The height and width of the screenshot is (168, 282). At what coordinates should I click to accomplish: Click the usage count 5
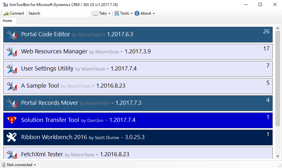(x=268, y=83)
